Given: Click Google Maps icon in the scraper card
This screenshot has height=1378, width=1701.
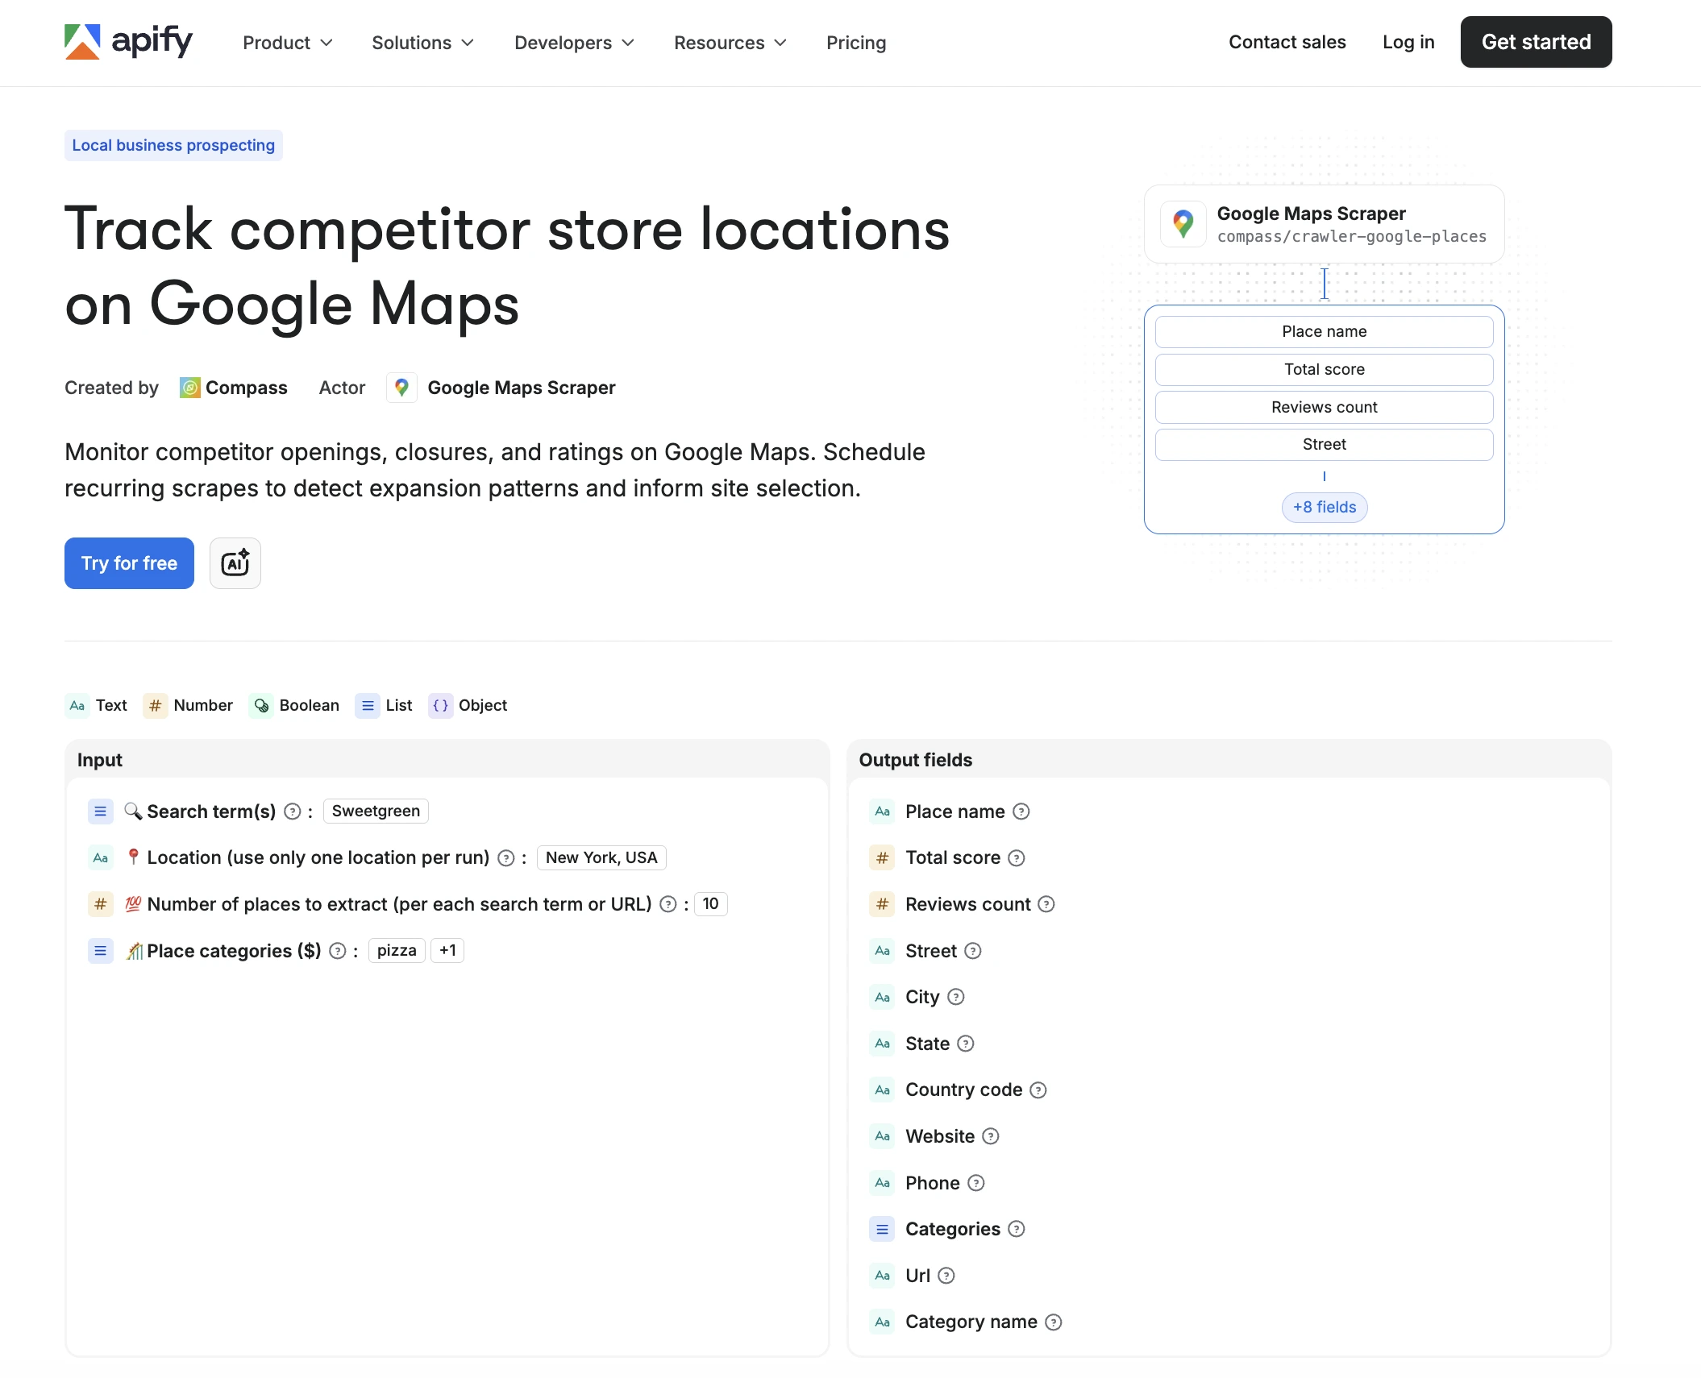Looking at the screenshot, I should [1183, 224].
